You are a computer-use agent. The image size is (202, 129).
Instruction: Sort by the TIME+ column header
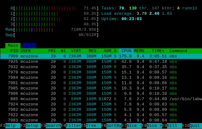(x=158, y=51)
